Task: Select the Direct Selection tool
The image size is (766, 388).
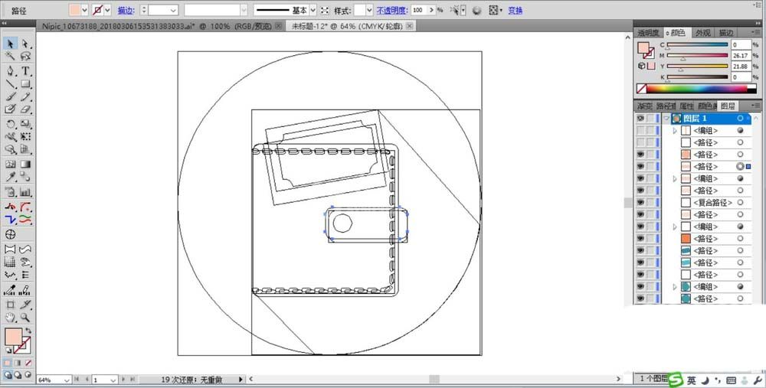Action: point(25,44)
